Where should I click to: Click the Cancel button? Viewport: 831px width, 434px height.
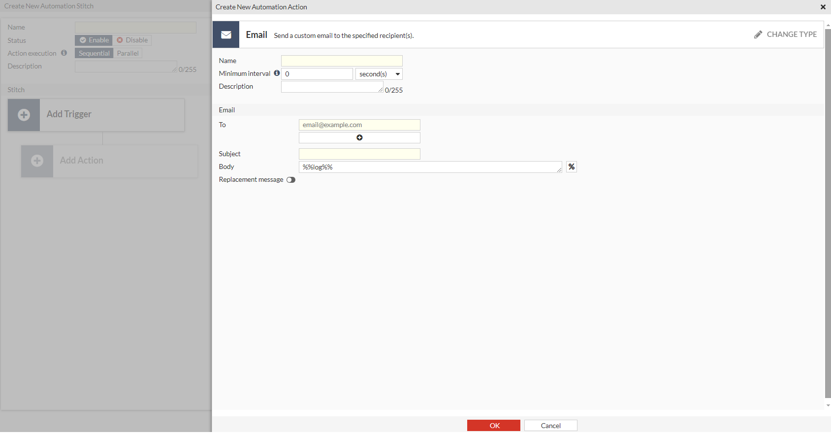click(551, 426)
